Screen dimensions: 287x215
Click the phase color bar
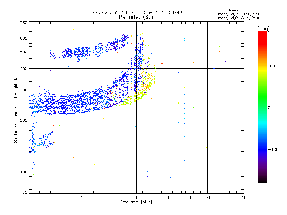[263, 107]
